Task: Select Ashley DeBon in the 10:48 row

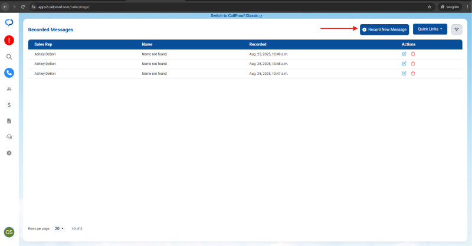Action: 45,64
